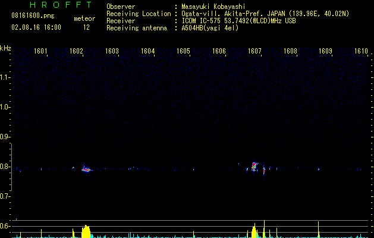Click the 0.9 frequency axis label
Viewport: 374px width, 238px height.
(5, 137)
